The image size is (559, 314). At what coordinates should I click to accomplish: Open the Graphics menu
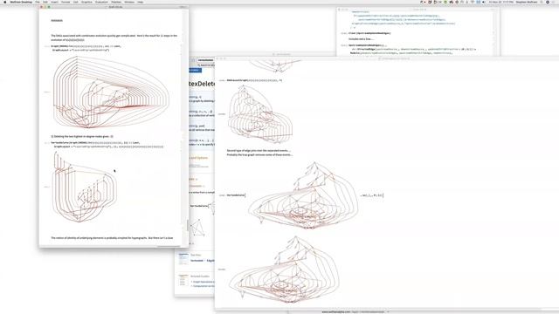[x=86, y=2]
